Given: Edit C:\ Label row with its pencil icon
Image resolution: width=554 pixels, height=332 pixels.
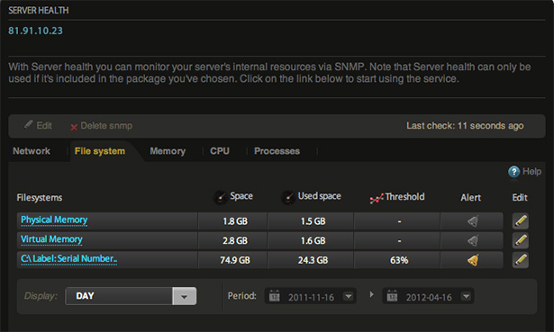Looking at the screenshot, I should point(521,260).
